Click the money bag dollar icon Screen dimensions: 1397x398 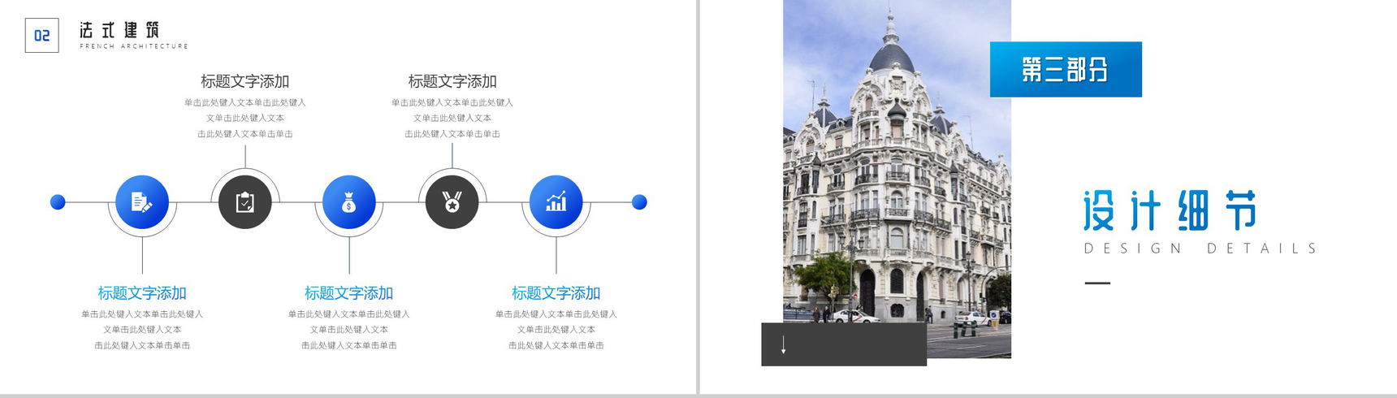(x=349, y=202)
